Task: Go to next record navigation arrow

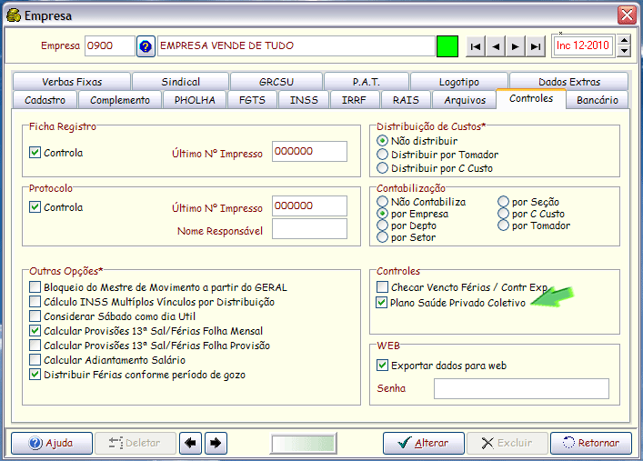Action: [516, 46]
